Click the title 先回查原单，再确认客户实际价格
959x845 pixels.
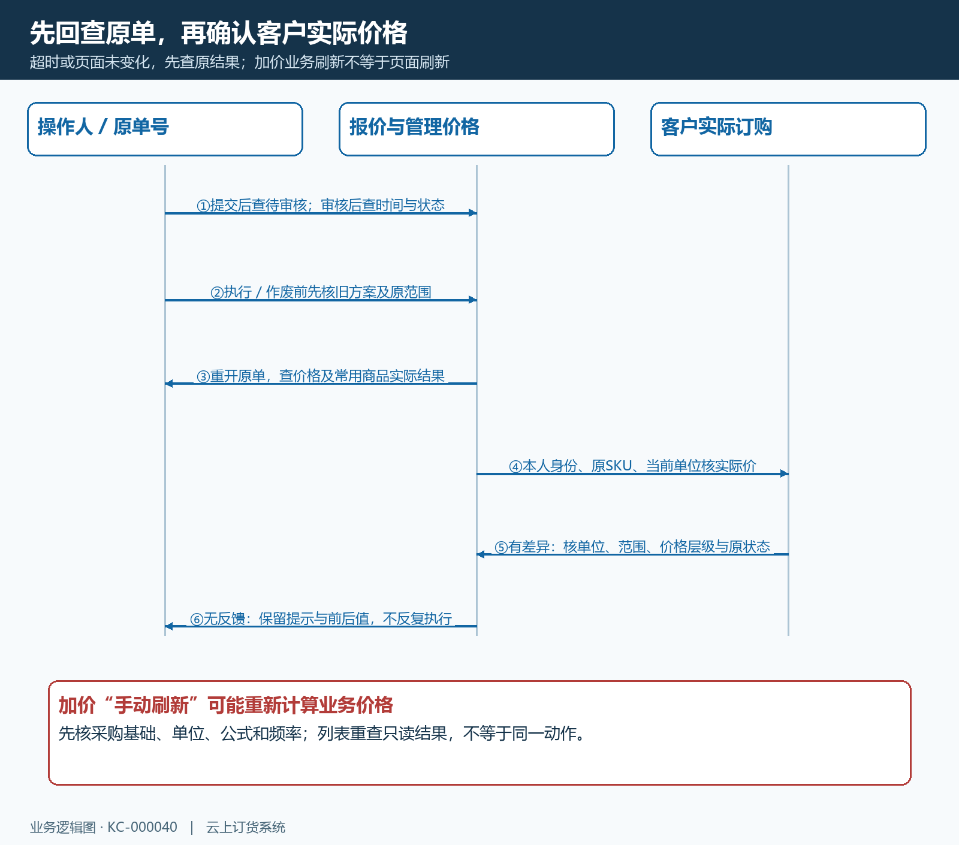[219, 33]
